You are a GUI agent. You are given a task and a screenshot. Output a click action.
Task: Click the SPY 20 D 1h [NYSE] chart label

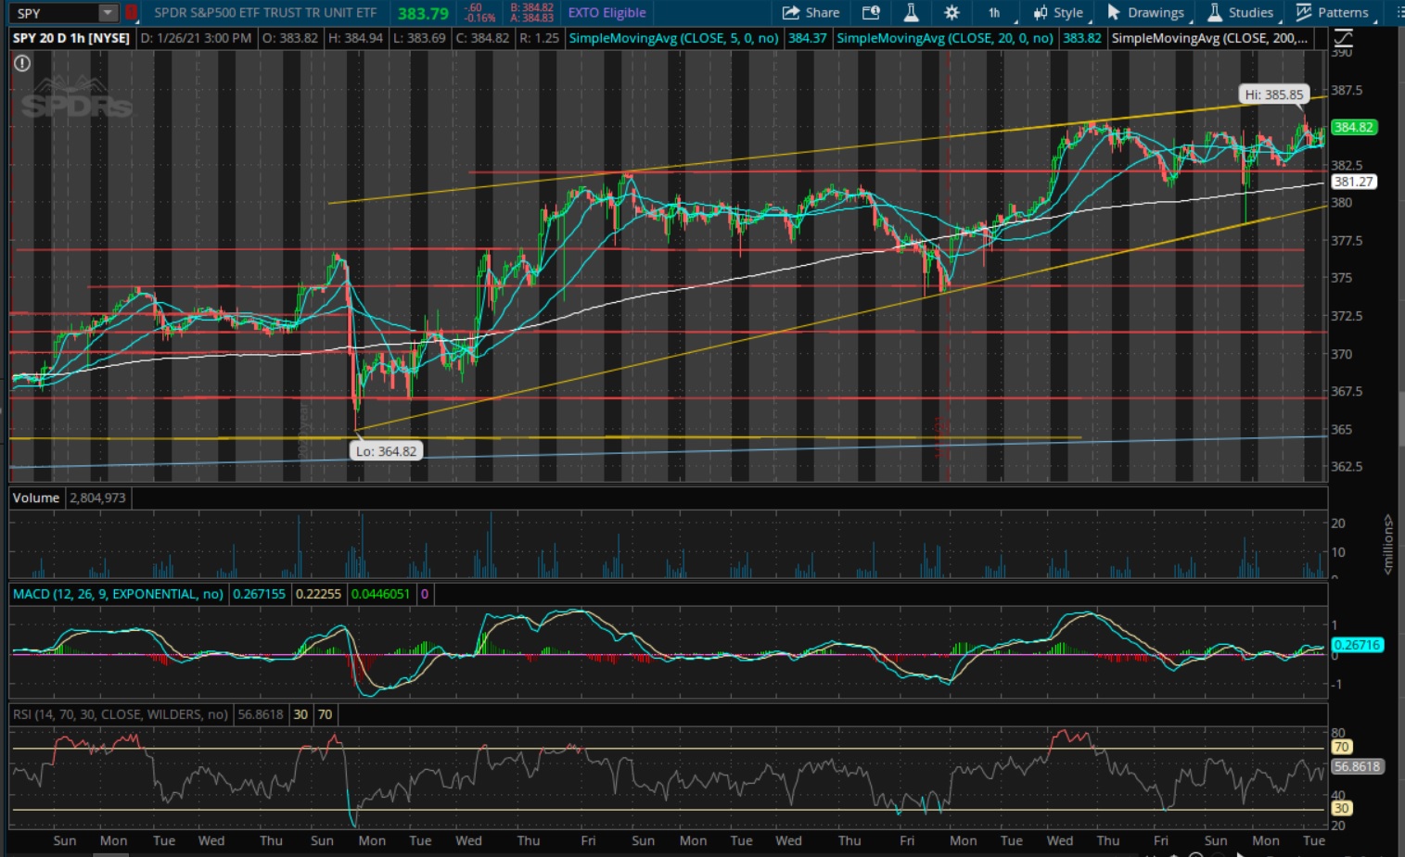pos(71,38)
